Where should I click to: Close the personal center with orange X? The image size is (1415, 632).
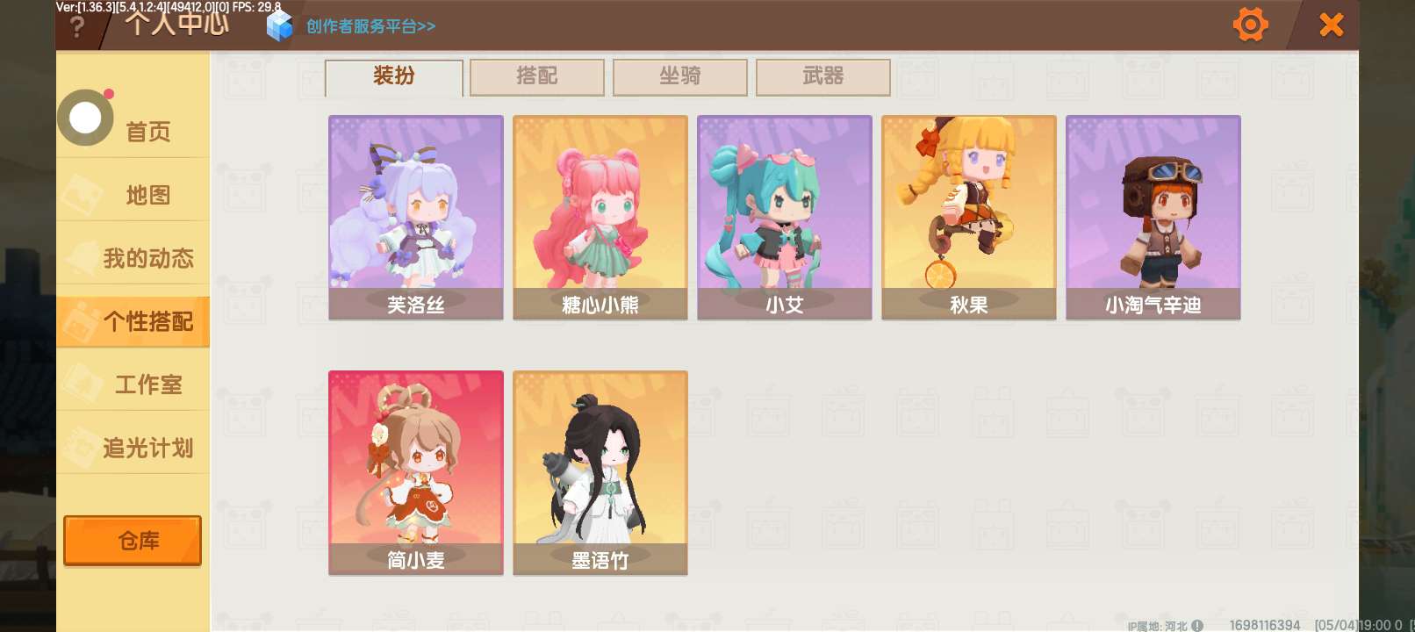(x=1332, y=25)
